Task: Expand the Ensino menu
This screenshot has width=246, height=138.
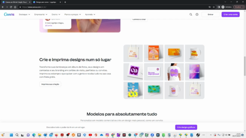Action: (x=56, y=15)
